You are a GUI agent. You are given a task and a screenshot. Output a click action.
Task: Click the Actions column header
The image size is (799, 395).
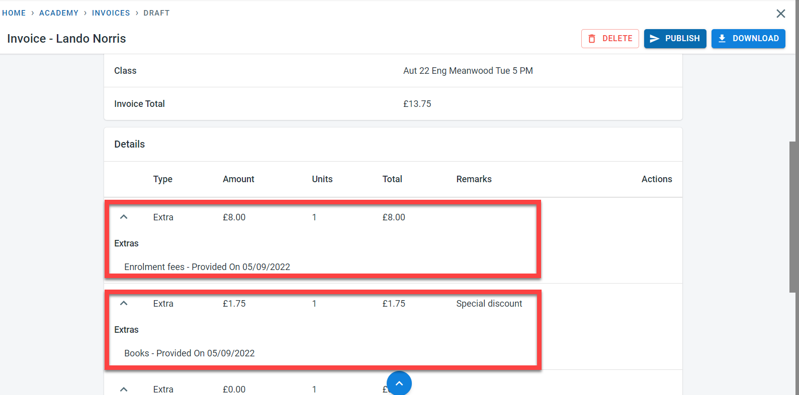coord(656,179)
